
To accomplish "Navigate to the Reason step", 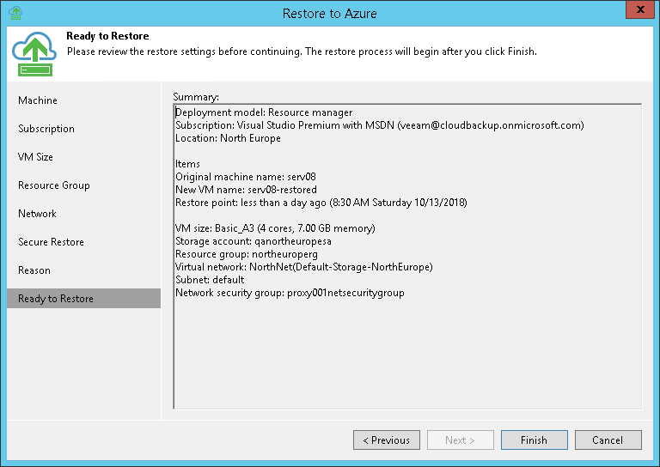I will click(x=34, y=270).
